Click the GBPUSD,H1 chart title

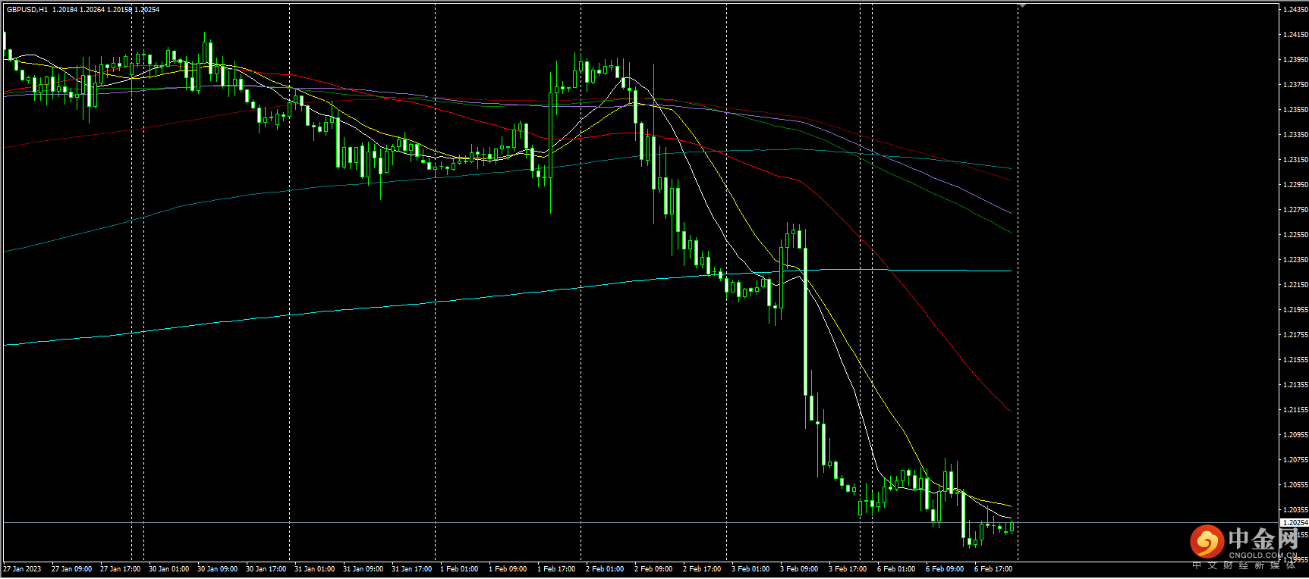[x=27, y=10]
